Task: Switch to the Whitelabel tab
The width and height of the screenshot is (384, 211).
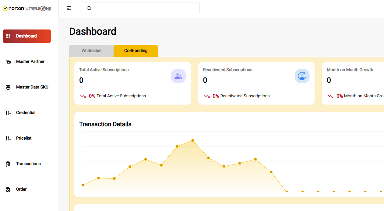Action: tap(91, 51)
